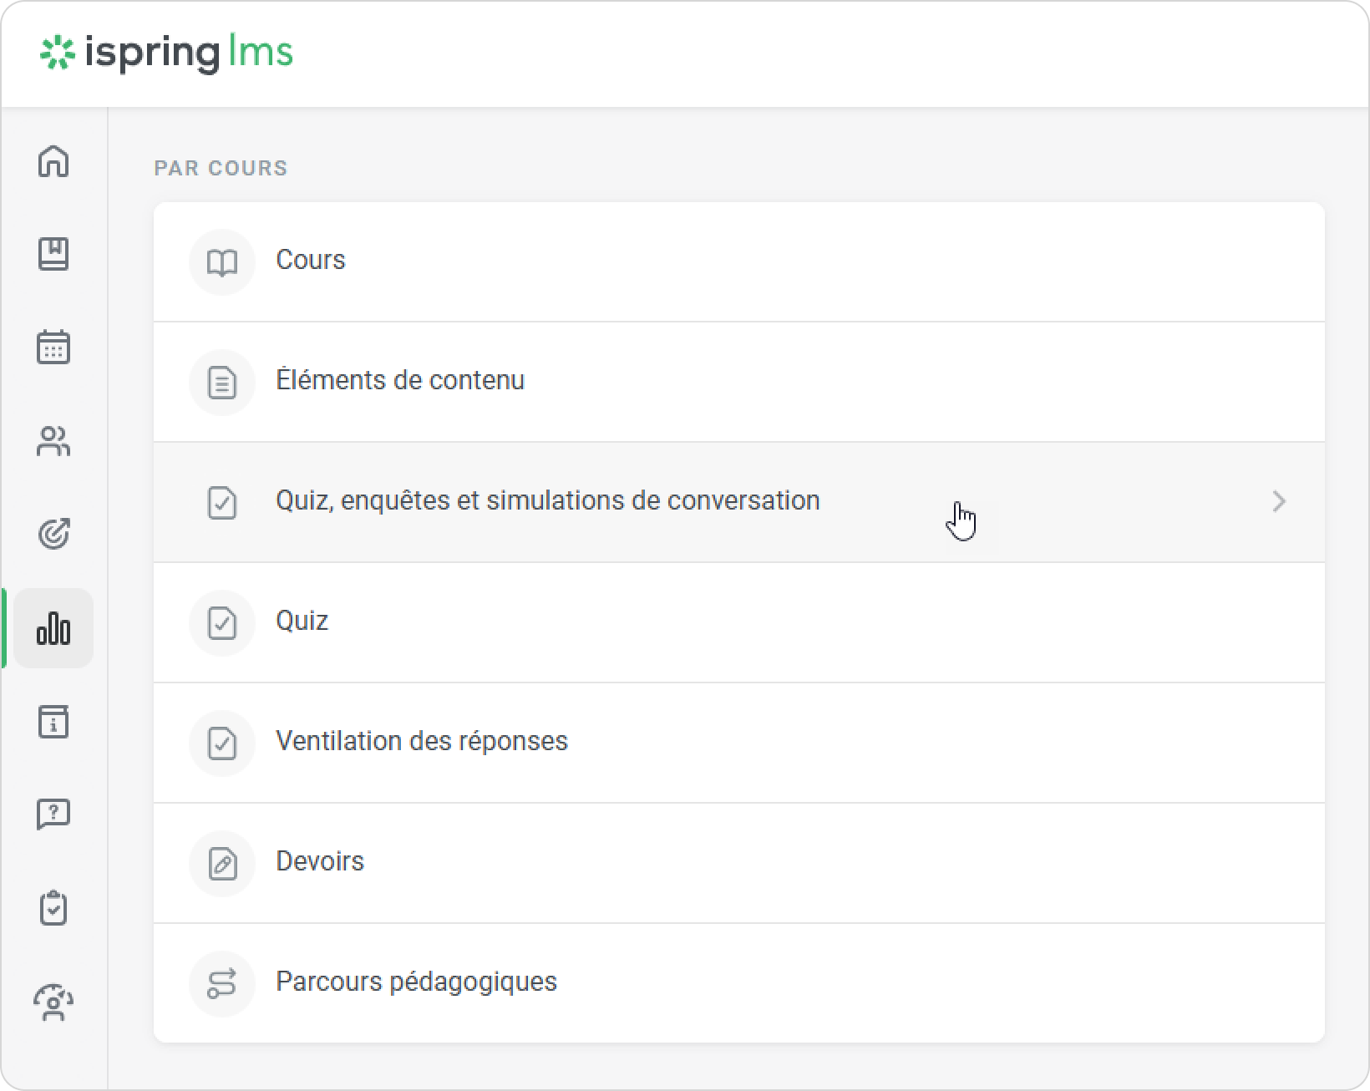Expand chevron on Quiz, enquêtes et simulations row
Screen dimensions: 1370x1091
[x=1278, y=501]
